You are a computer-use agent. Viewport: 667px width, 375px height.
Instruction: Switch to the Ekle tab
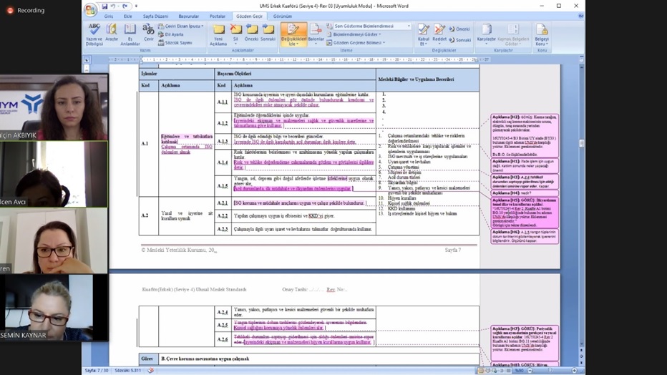(x=127, y=16)
